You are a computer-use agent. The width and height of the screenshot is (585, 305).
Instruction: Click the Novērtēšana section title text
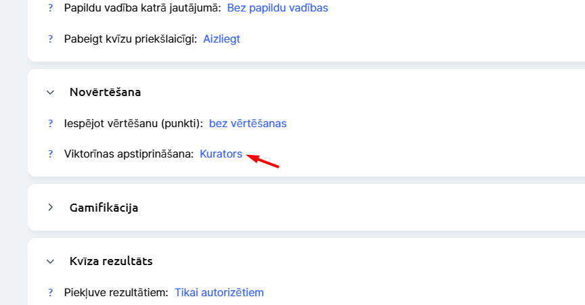(105, 92)
